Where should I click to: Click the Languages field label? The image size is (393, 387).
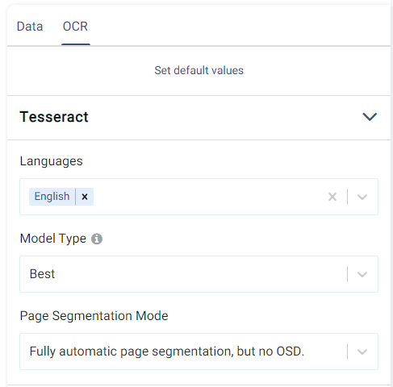52,161
